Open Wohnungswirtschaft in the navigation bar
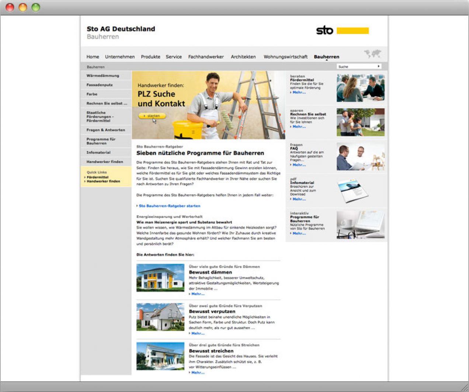 pyautogui.click(x=285, y=57)
